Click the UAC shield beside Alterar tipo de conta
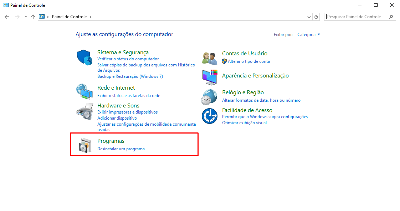This screenshot has height=211, width=400. 224,61
